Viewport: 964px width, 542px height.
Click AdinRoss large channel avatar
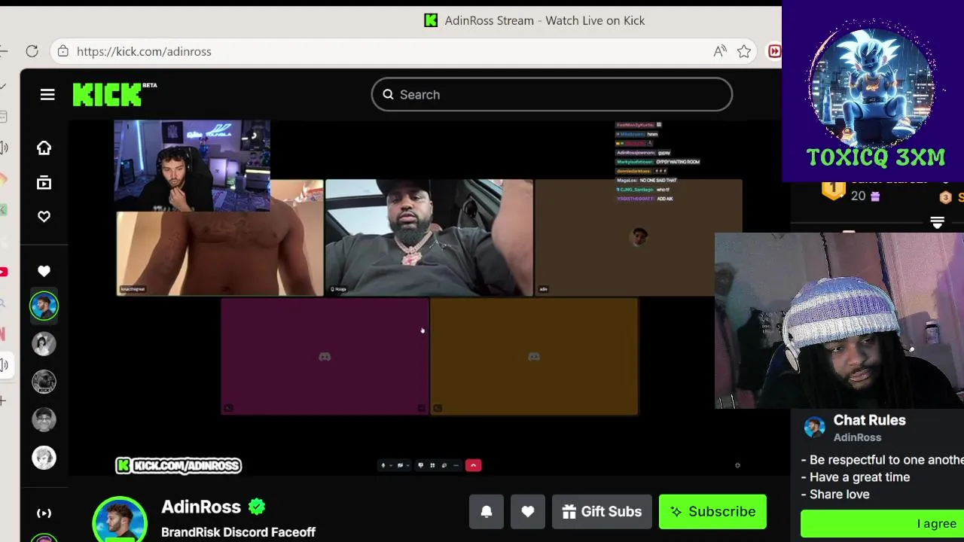[120, 521]
